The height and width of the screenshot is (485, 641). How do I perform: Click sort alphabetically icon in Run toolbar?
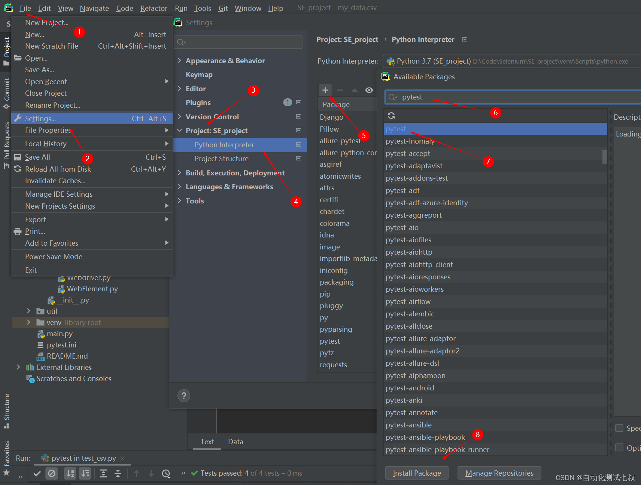[70, 474]
